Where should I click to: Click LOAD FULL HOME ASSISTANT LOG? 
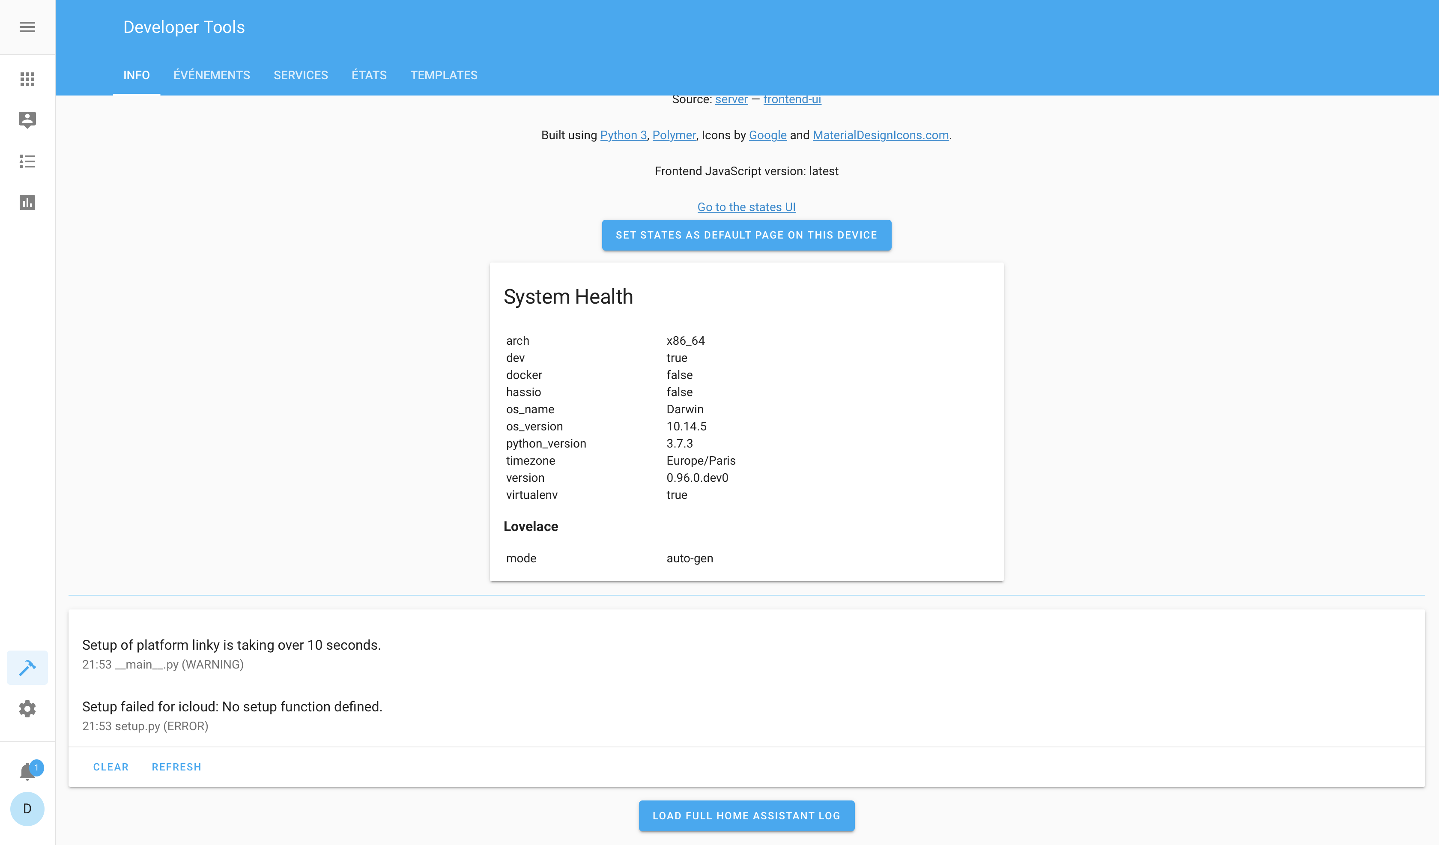pyautogui.click(x=746, y=816)
